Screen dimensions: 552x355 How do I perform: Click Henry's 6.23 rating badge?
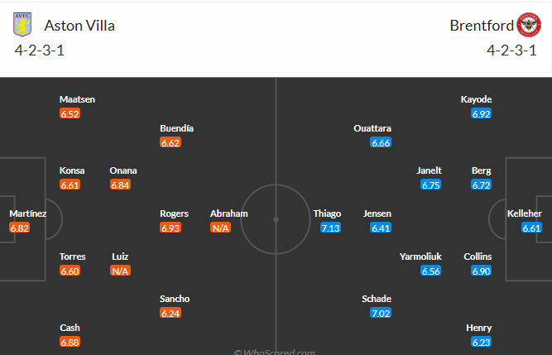[x=481, y=342]
